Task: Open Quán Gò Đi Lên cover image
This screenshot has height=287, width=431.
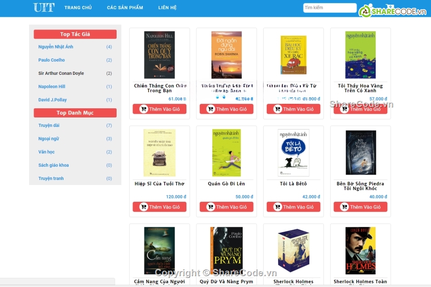Action: click(226, 153)
